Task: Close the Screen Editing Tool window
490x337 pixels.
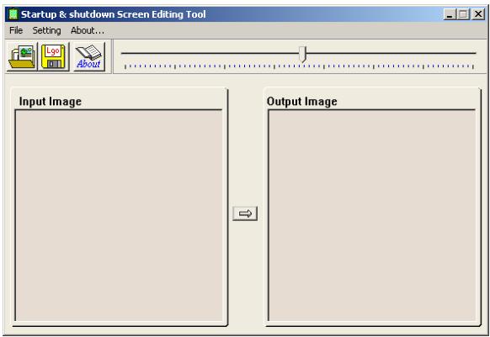Action: [478, 14]
